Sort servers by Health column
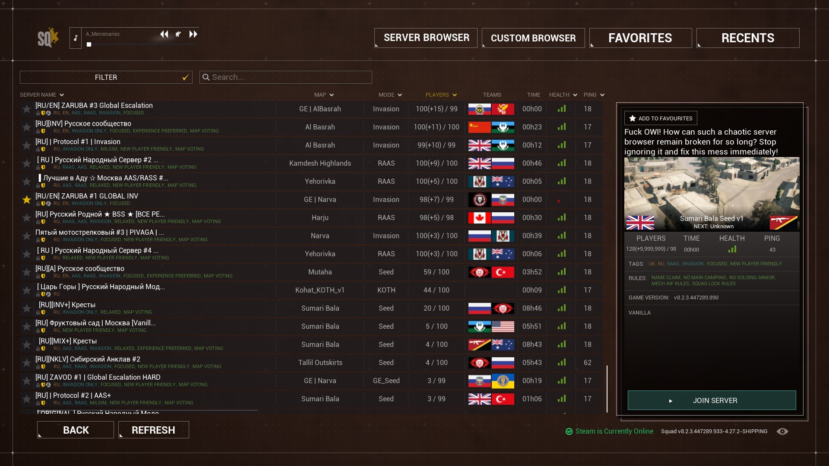Image resolution: width=829 pixels, height=466 pixels. coord(563,95)
